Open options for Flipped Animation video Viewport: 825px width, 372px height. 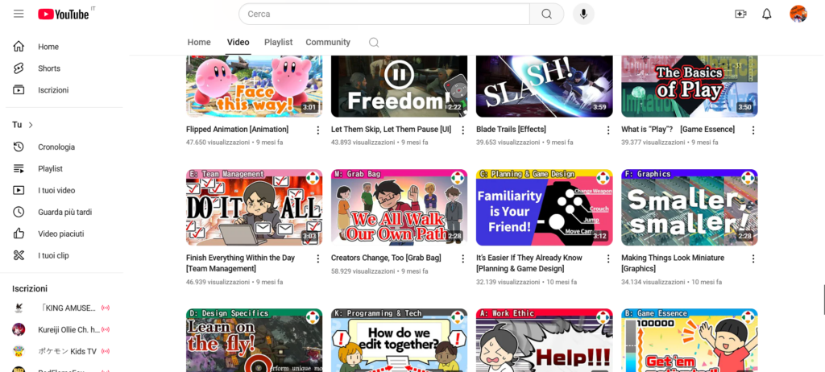pyautogui.click(x=317, y=130)
